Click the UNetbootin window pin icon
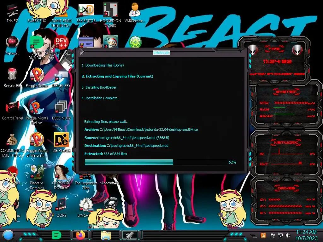Screen dimensions: 323x242 point(82,53)
